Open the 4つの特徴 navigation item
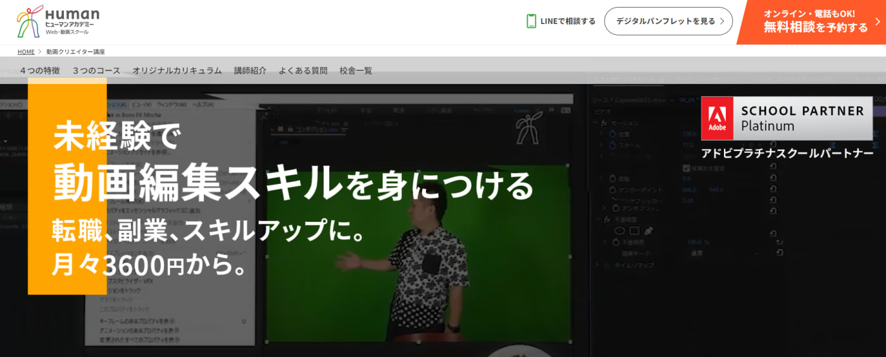Image resolution: width=886 pixels, height=357 pixels. (40, 71)
